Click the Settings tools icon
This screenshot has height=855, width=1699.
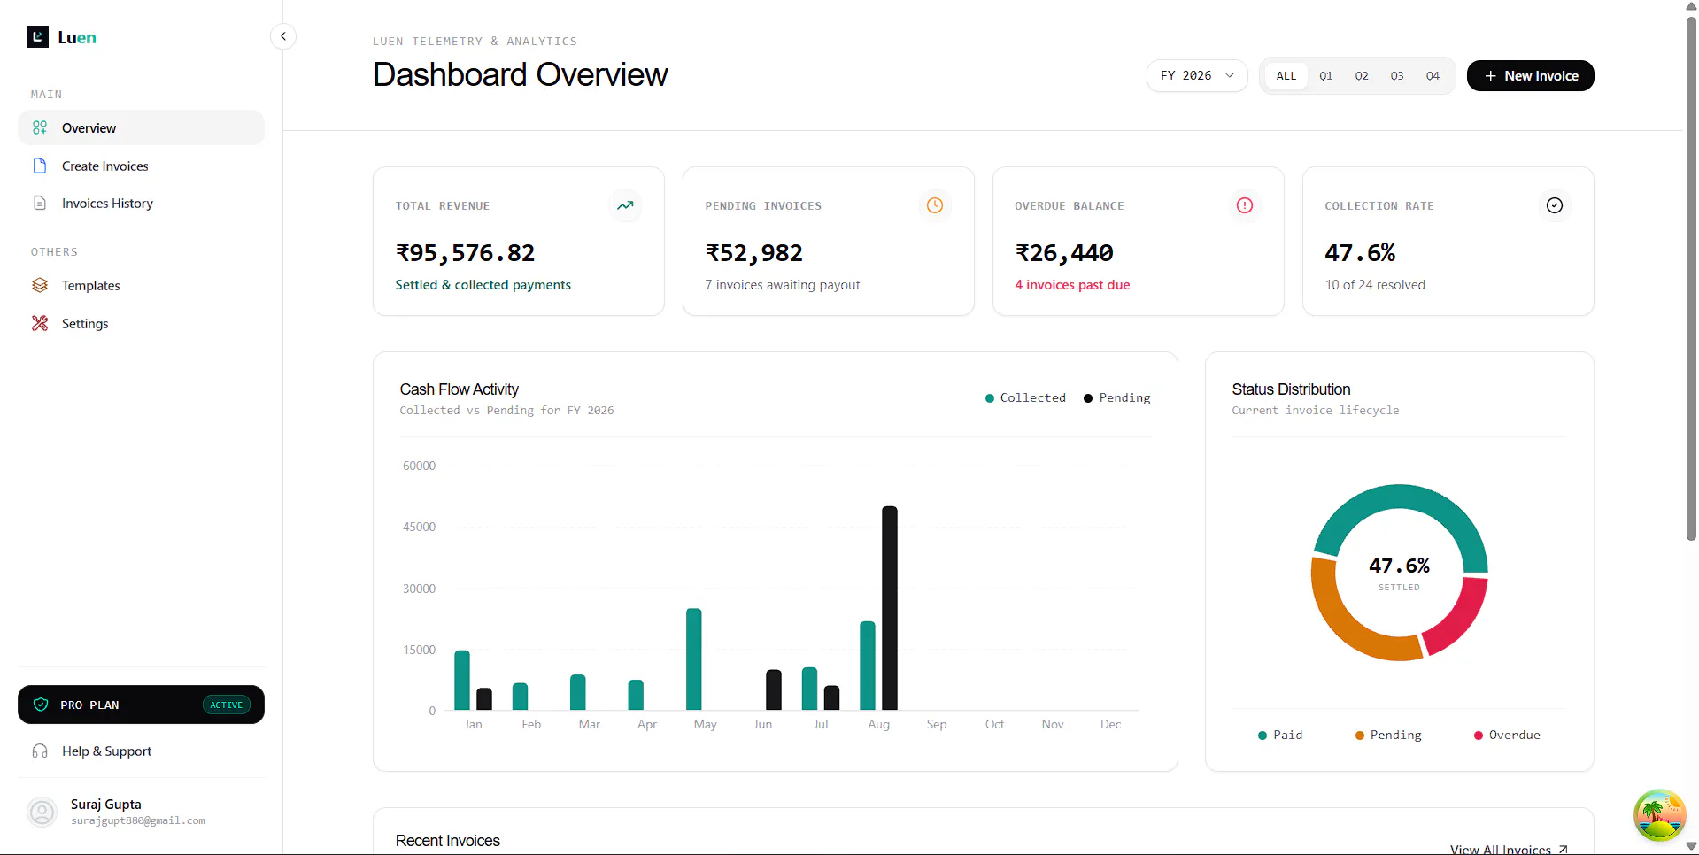40,323
